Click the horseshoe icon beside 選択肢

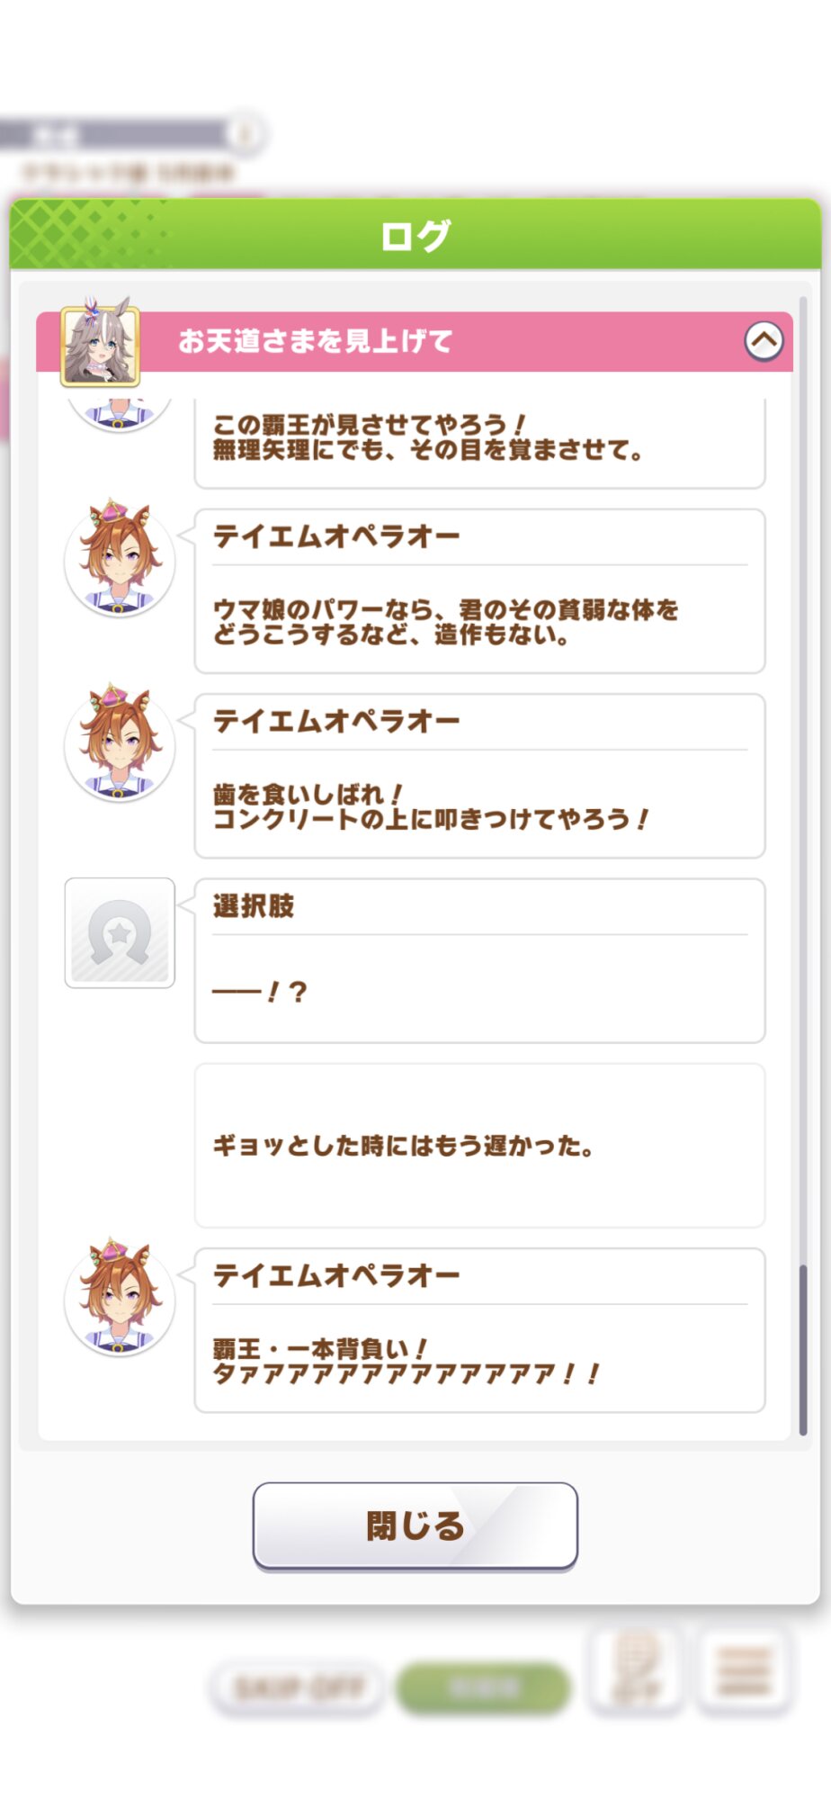120,932
